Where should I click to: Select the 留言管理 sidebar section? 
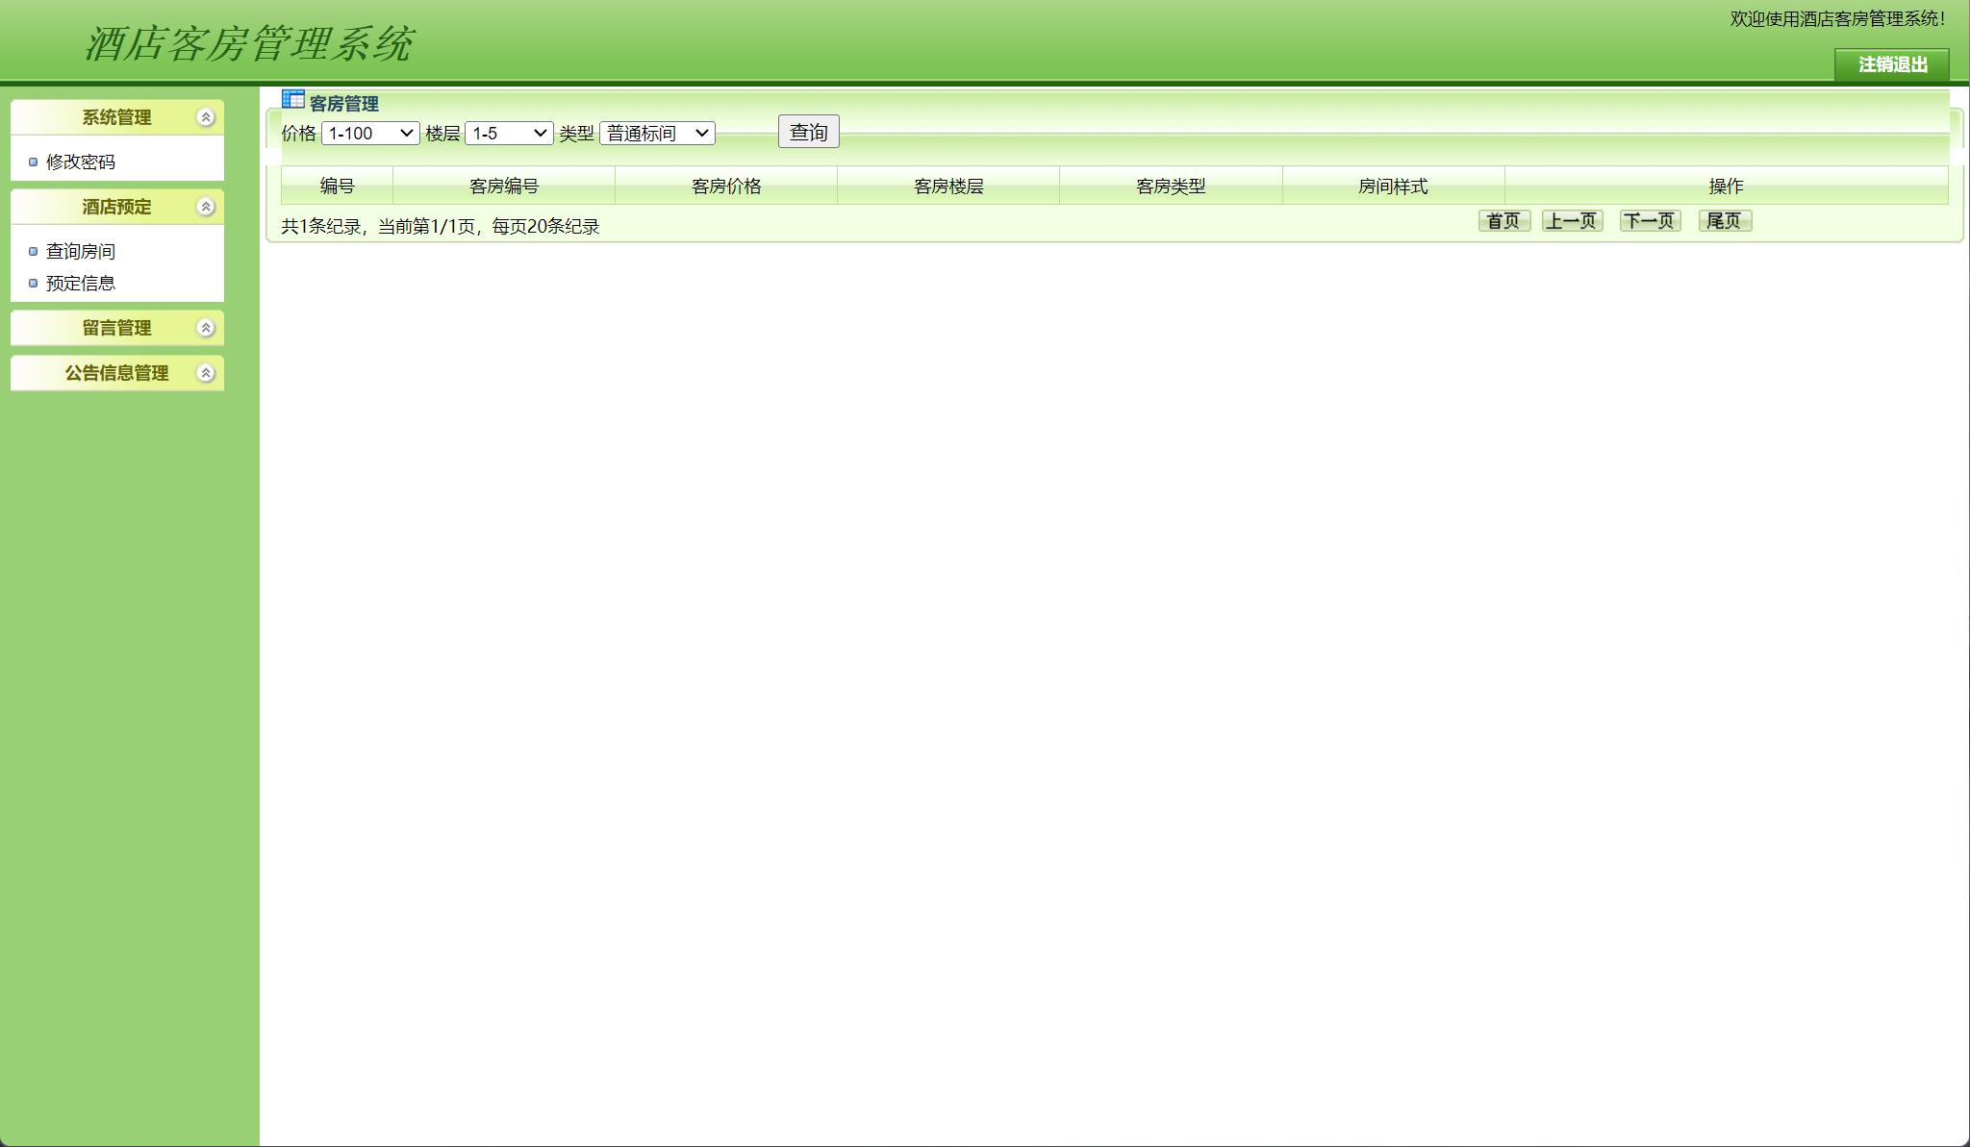point(115,328)
